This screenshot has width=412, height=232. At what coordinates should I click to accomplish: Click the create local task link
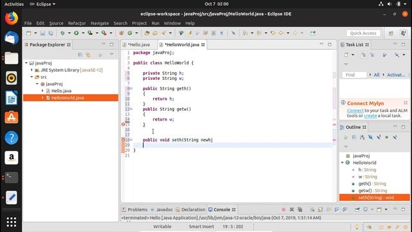pyautogui.click(x=371, y=116)
